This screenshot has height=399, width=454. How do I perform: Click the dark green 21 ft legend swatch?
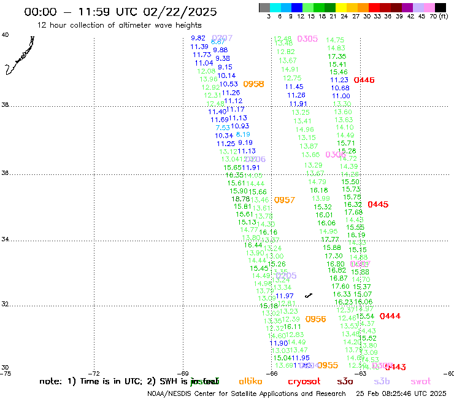point(330,7)
